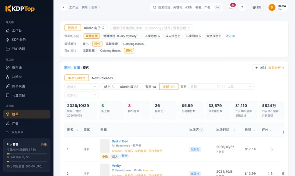Select the 纸质书 format toggle
The image size is (295, 176).
click(73, 28)
